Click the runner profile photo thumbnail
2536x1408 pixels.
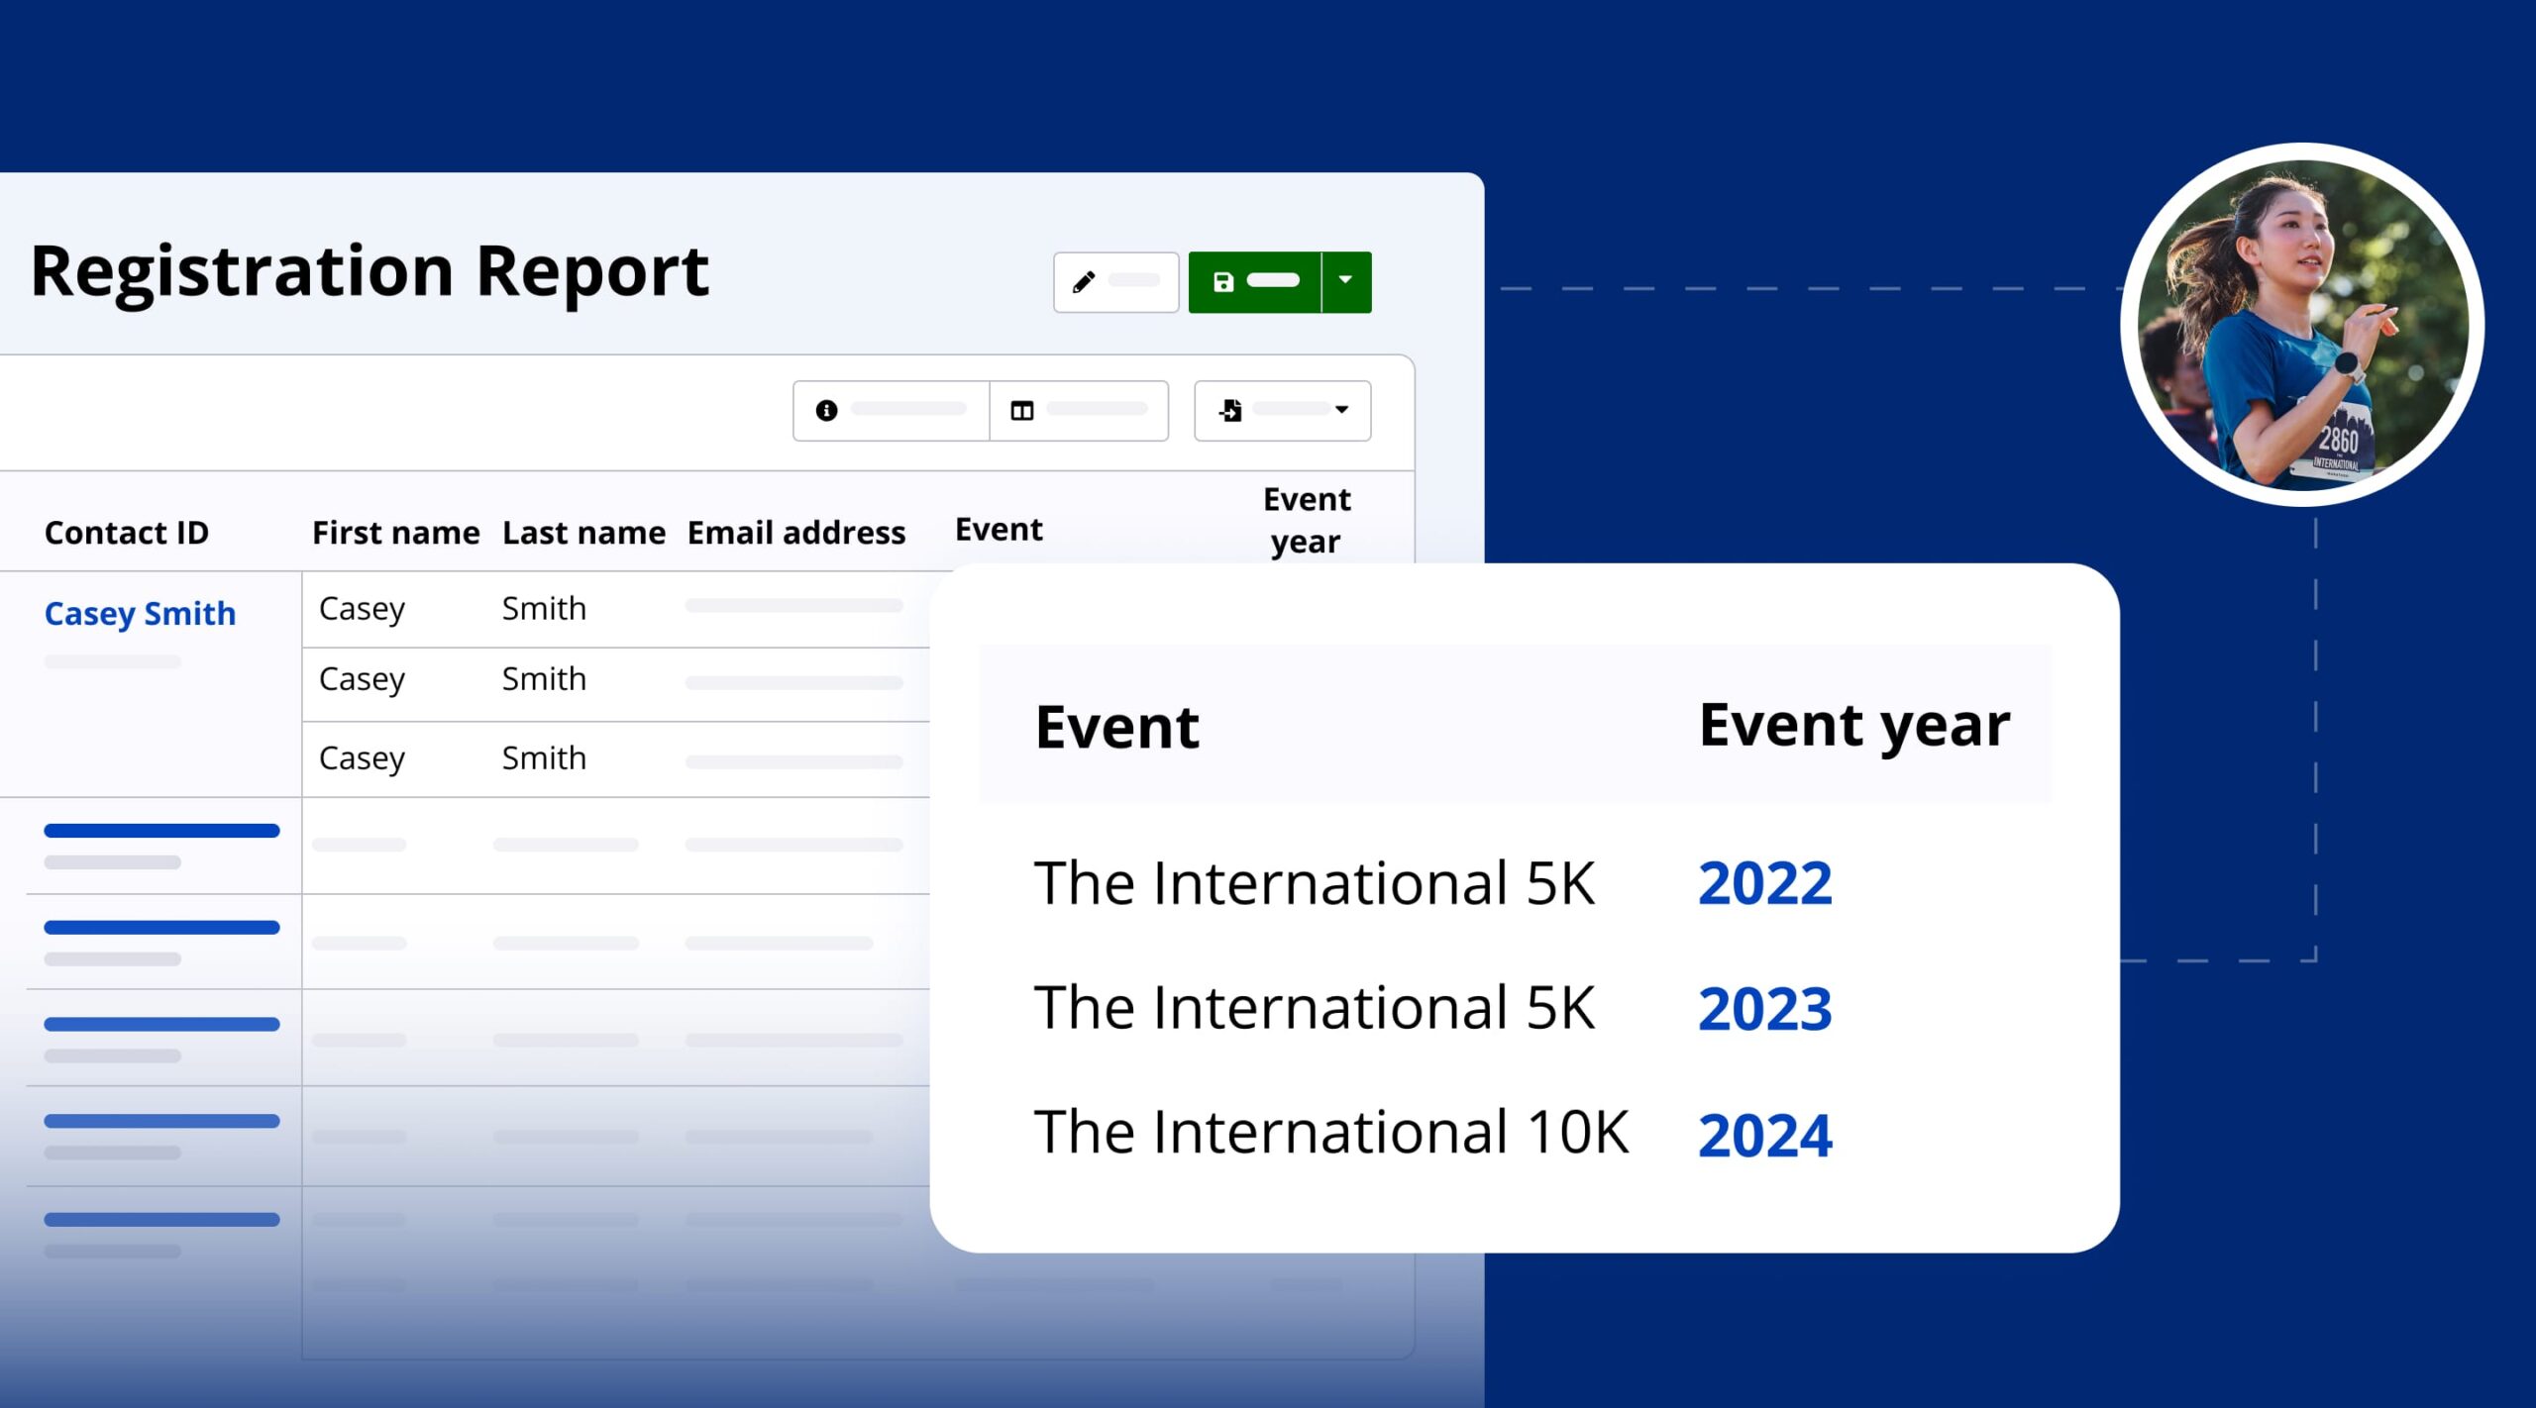(x=2302, y=325)
